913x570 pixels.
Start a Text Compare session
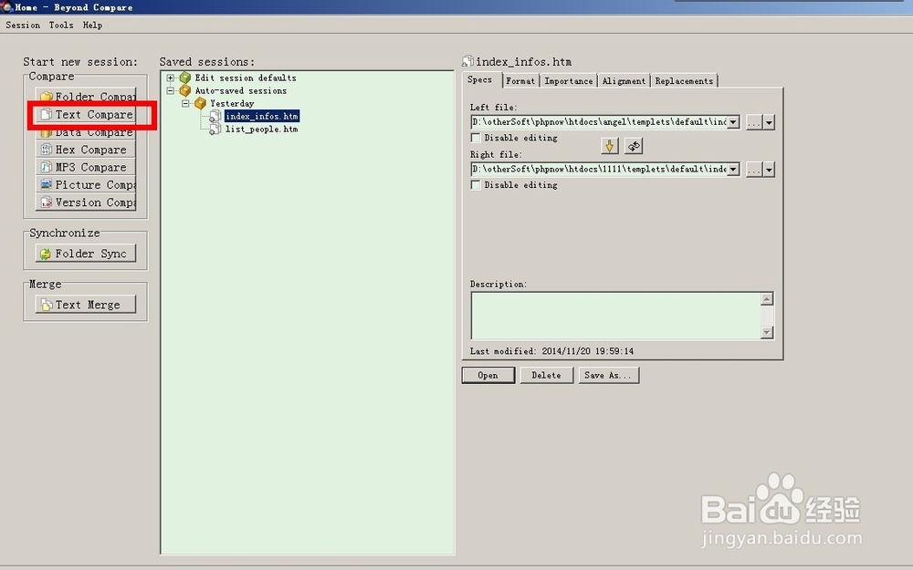click(x=86, y=114)
